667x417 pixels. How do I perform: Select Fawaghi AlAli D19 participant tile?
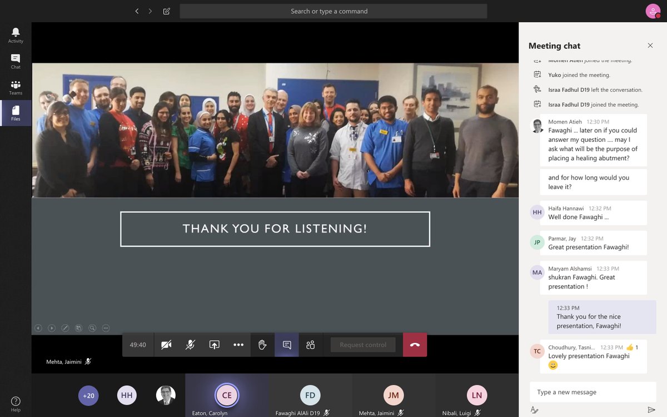(x=310, y=395)
